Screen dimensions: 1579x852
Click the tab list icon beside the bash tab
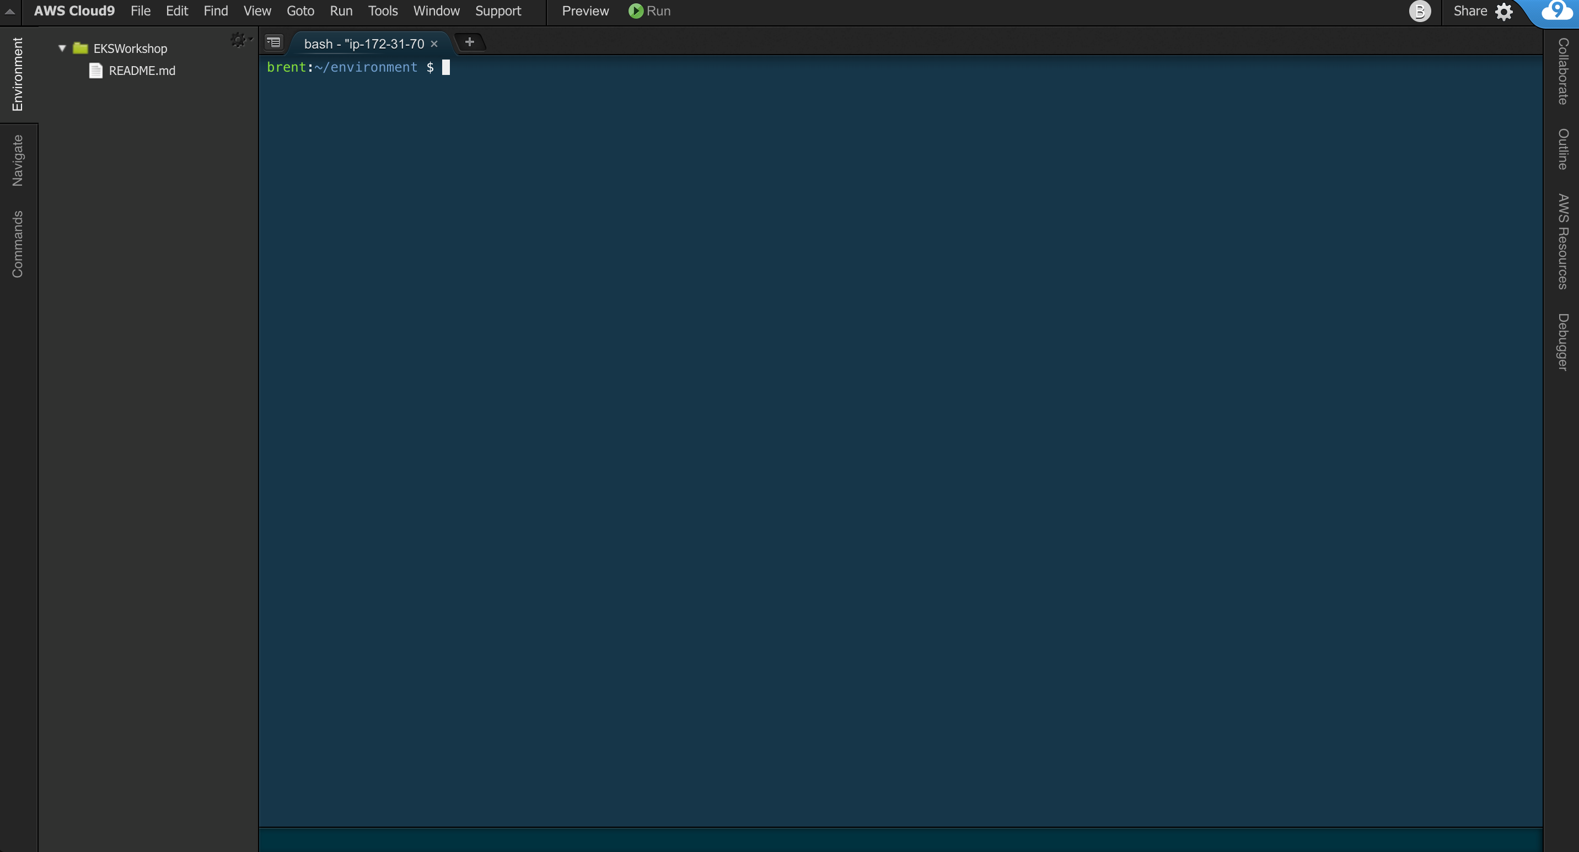273,42
